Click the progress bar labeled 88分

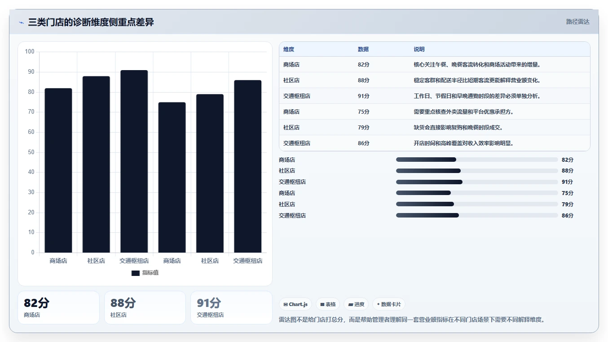[x=477, y=171]
